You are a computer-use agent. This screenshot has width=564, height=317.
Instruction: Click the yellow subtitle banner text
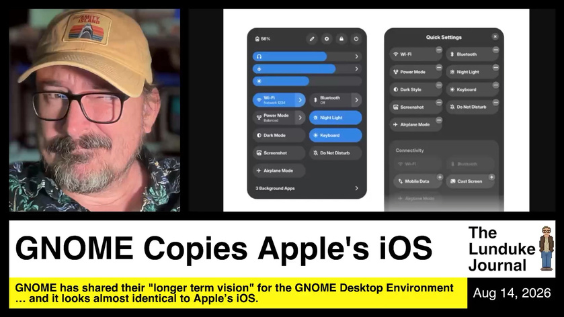coord(234,293)
